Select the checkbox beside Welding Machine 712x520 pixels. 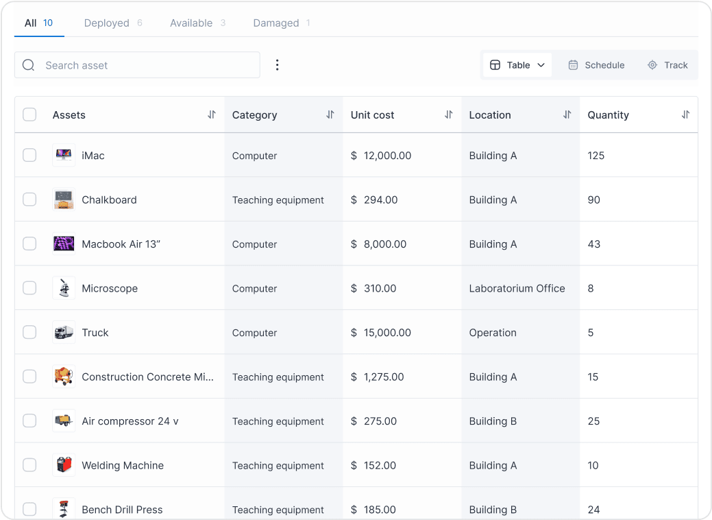click(x=29, y=465)
